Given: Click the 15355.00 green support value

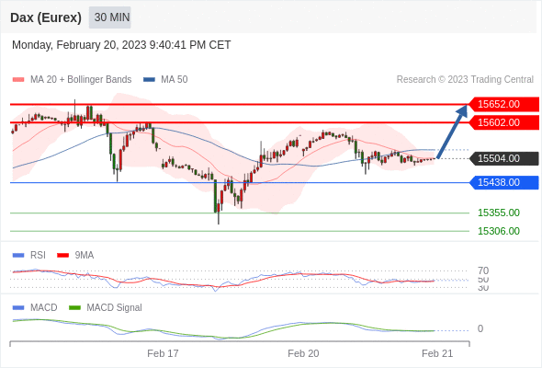Looking at the screenshot, I should pyautogui.click(x=499, y=213).
